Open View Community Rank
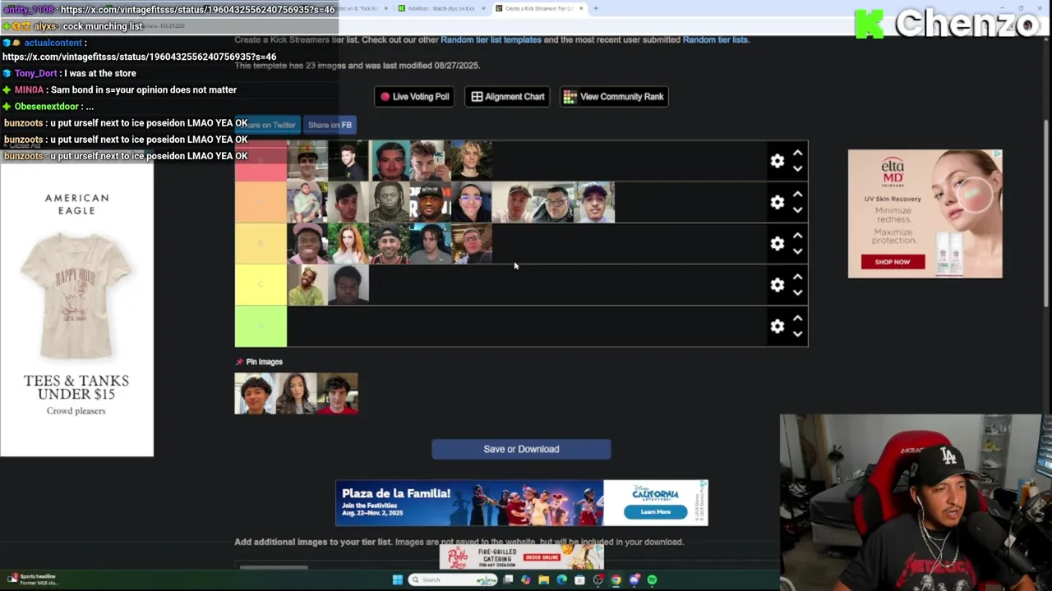This screenshot has height=591, width=1052. [x=614, y=97]
